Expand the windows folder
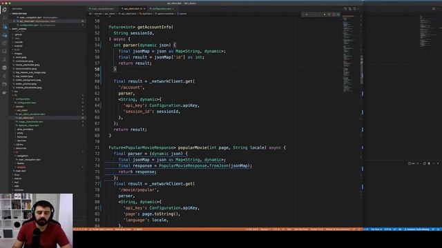Image resolution: width=442 pixels, height=248 pixels. point(19,190)
